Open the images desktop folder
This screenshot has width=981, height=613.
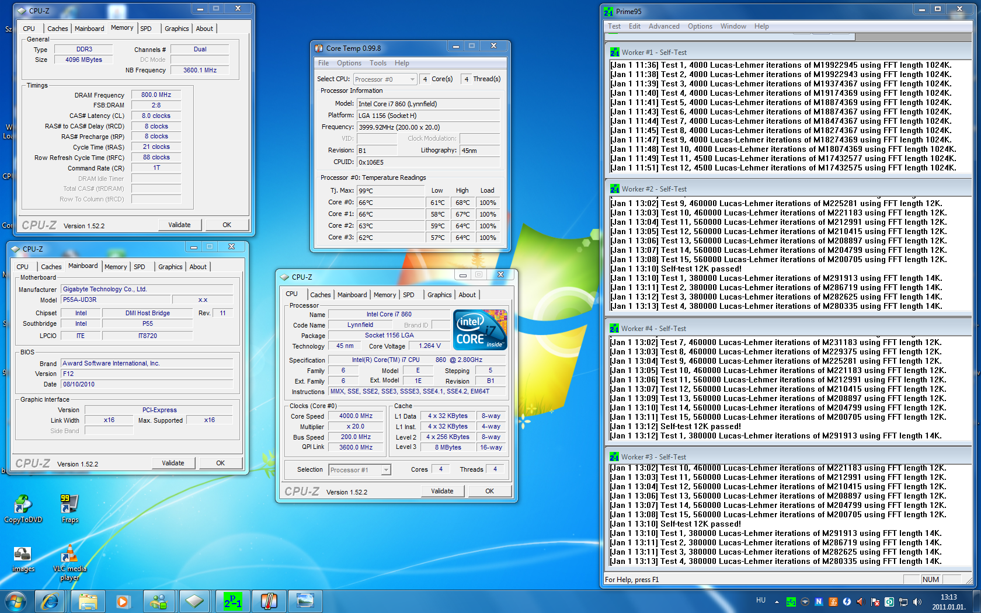(x=23, y=559)
